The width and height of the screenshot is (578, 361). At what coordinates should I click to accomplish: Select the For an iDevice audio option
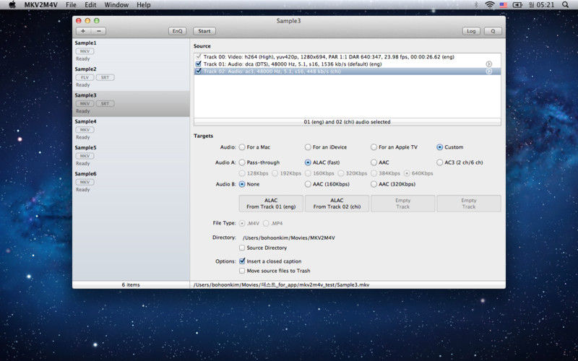coord(309,147)
